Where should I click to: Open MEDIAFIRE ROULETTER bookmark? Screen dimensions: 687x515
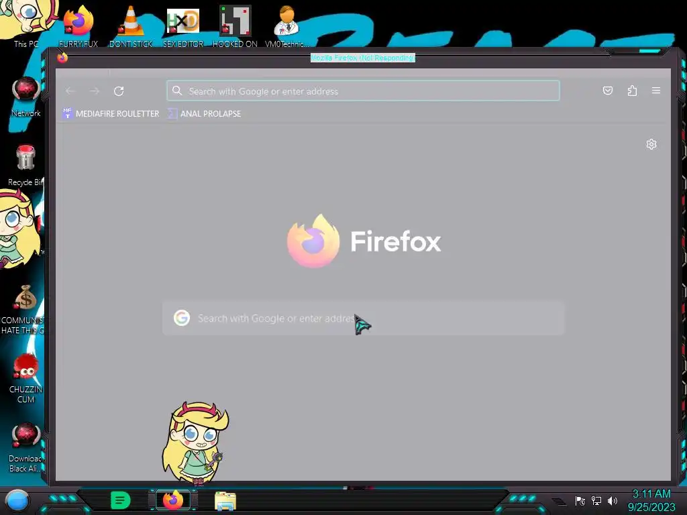click(x=111, y=114)
